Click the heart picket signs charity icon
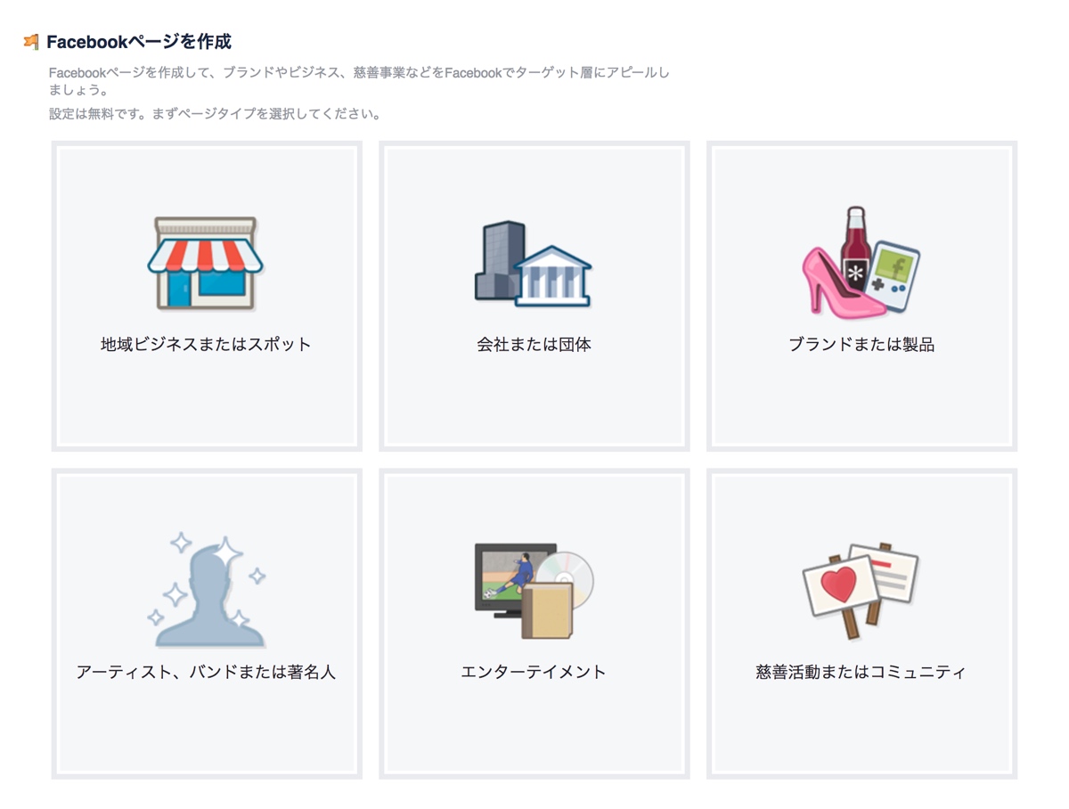Viewport: 1069px width, 809px height. pos(861,592)
